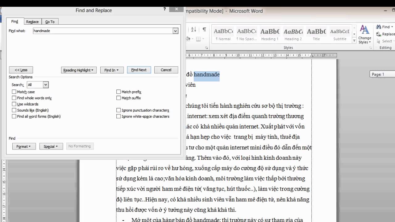Screen dimensions: 395x222
Task: Click the Page: 1 indicator tooltip
Action: 382,74
